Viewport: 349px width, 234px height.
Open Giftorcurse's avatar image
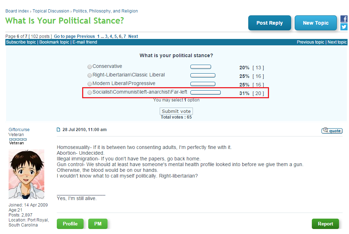pyautogui.click(x=26, y=174)
